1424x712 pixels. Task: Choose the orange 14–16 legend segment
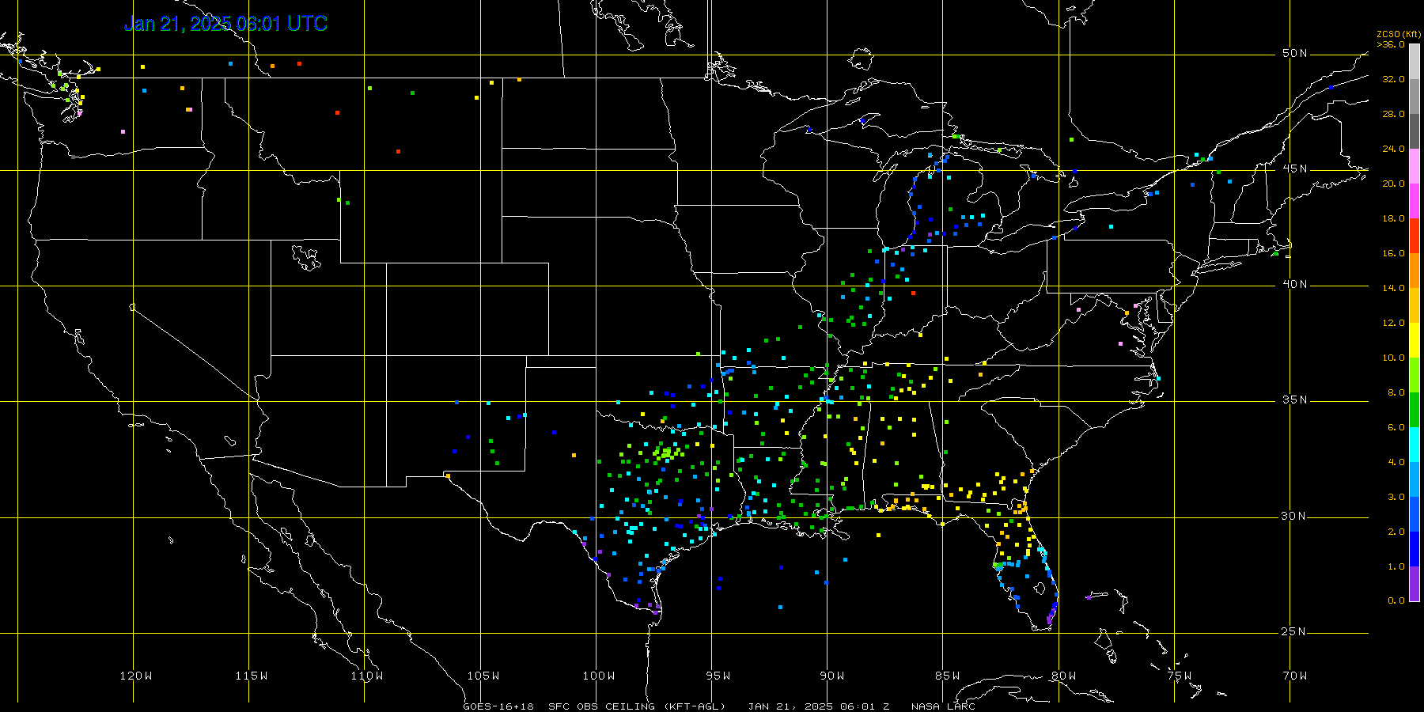point(1415,271)
